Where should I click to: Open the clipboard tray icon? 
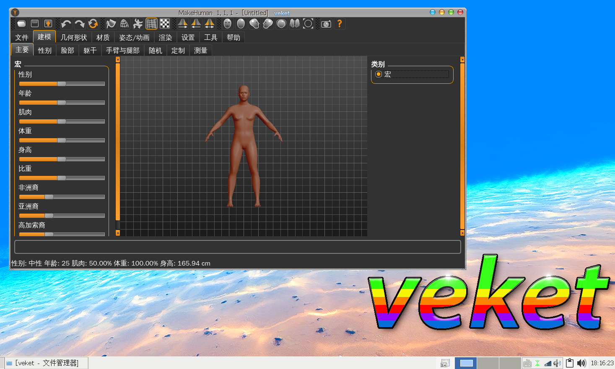tap(570, 363)
